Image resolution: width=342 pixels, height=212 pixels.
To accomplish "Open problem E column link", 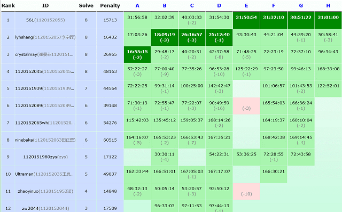I will (246, 6).
